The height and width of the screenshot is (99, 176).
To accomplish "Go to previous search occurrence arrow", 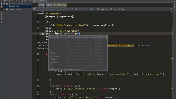I will pos(69,9).
